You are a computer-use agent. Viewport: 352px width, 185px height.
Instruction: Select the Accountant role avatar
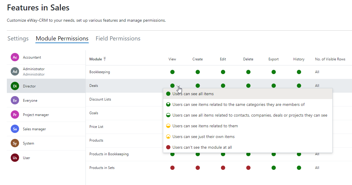[x=15, y=57]
